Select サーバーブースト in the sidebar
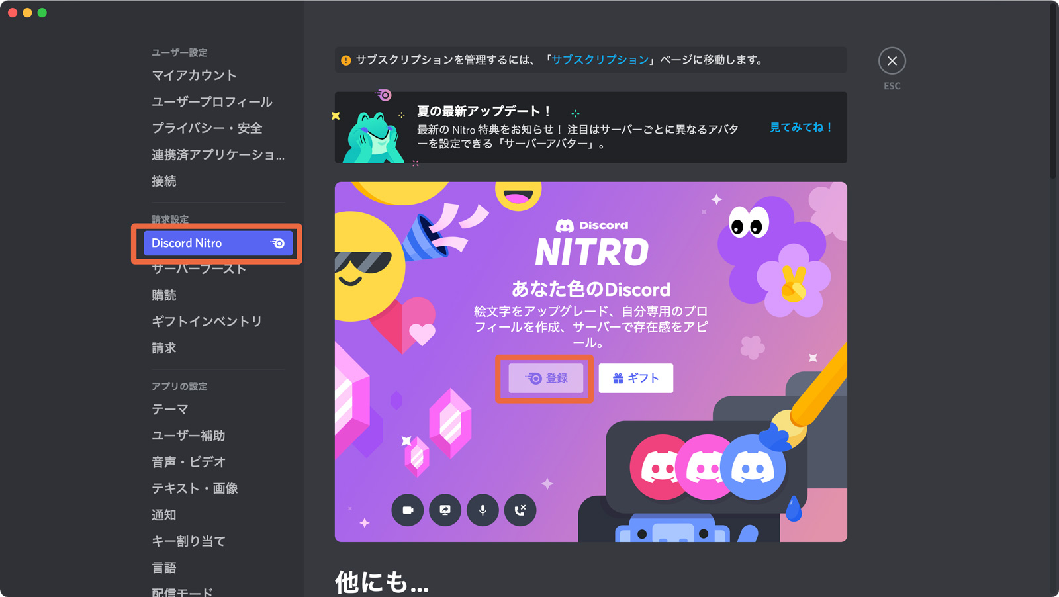 tap(198, 269)
